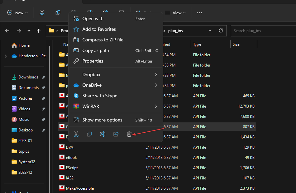Click the Delete trash icon in context menu
Viewport: 296px width, 193px height.
point(129,134)
